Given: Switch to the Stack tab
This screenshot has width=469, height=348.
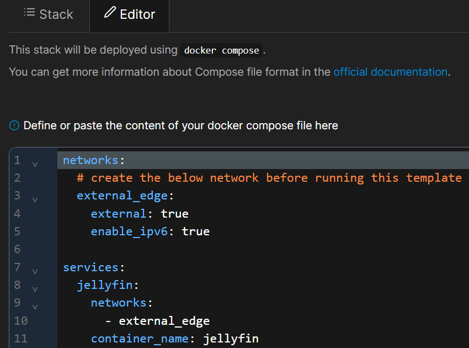Looking at the screenshot, I should tap(49, 14).
